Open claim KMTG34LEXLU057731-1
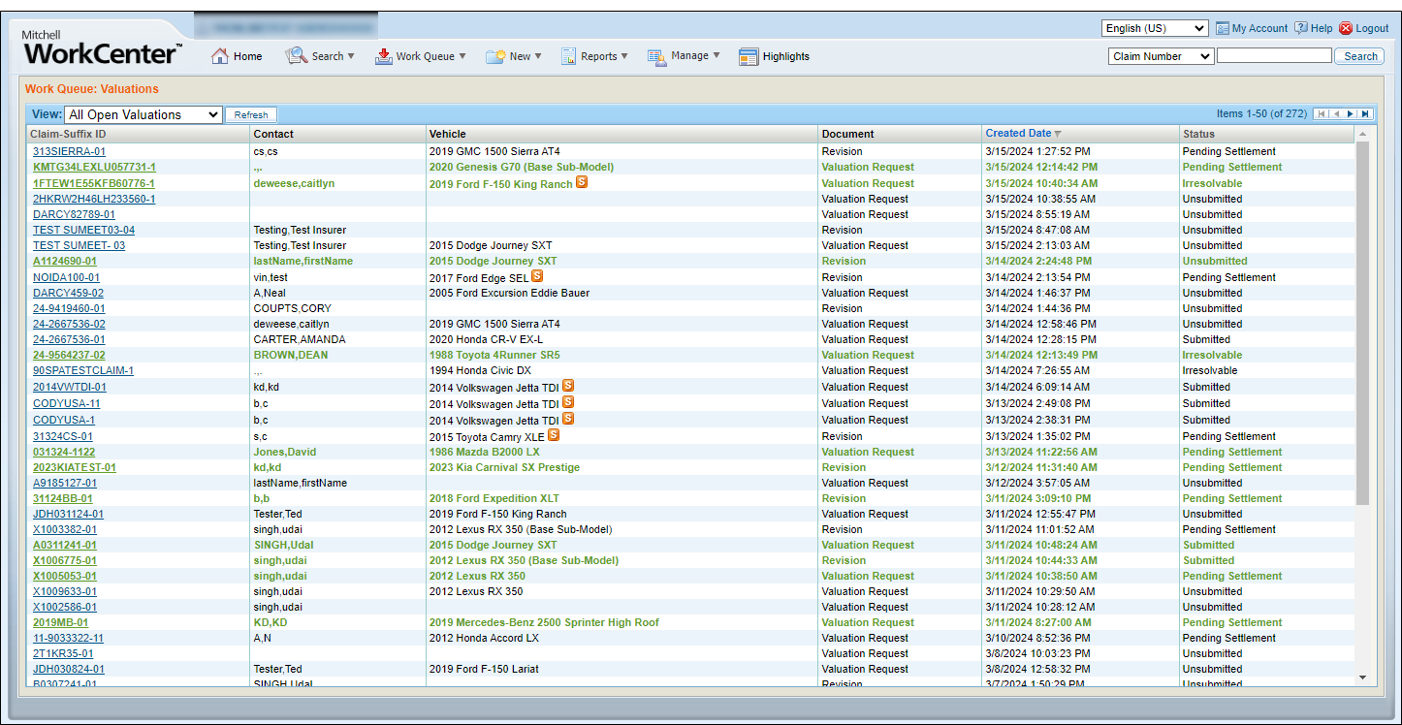The width and height of the screenshot is (1402, 725). [94, 167]
